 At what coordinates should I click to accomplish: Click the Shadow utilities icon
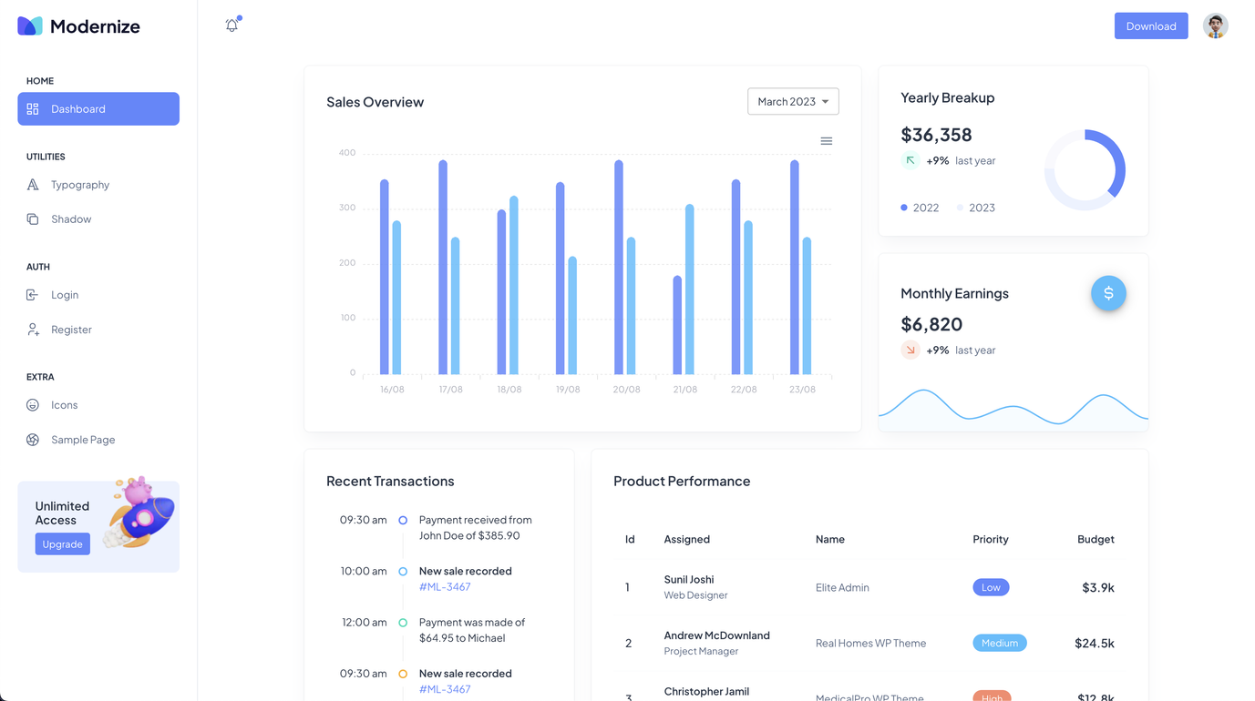coord(32,218)
